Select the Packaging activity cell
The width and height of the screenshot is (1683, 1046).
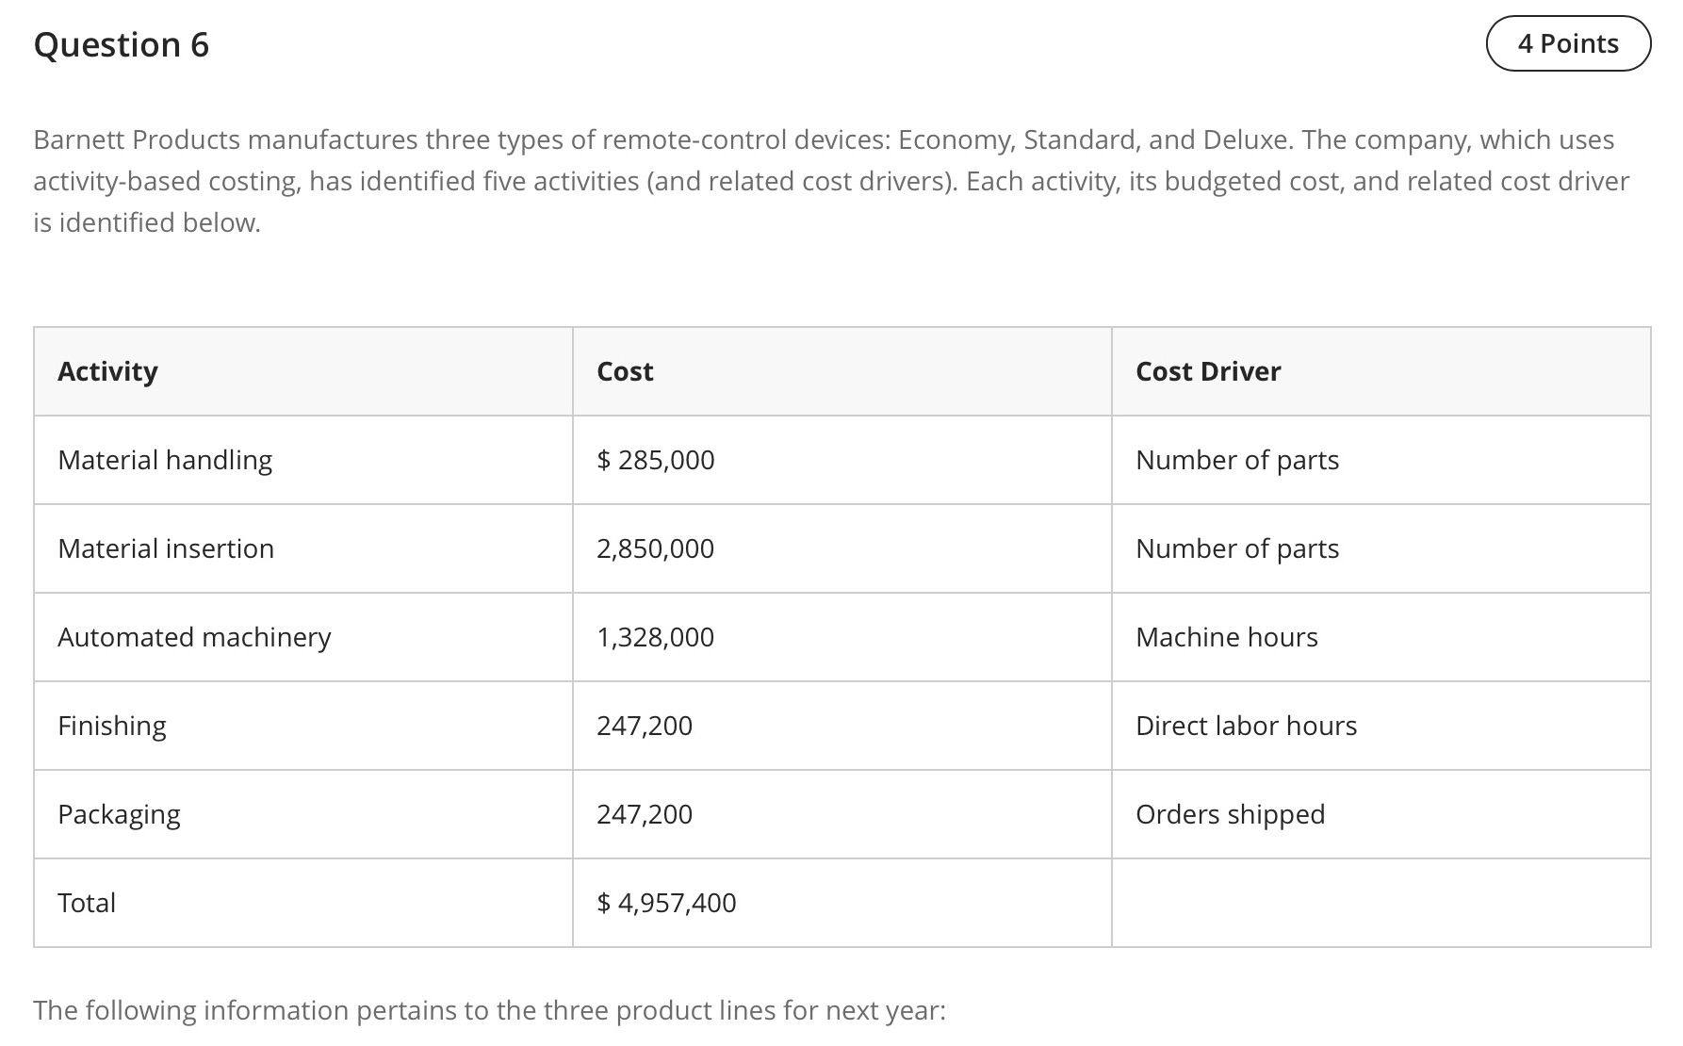(x=303, y=814)
